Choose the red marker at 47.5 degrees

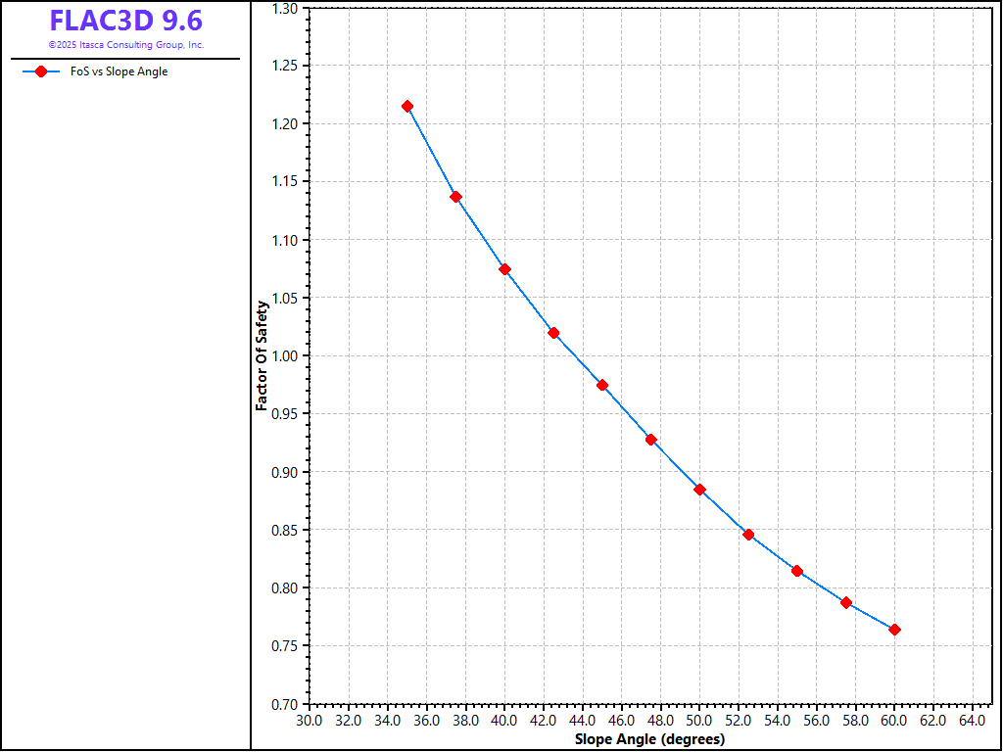coord(650,440)
